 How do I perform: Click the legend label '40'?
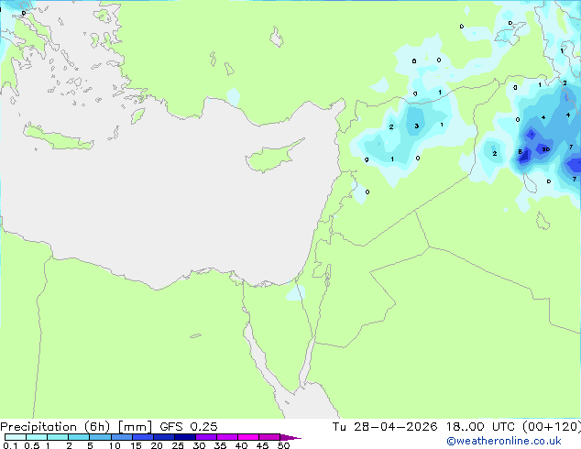pyautogui.click(x=241, y=445)
